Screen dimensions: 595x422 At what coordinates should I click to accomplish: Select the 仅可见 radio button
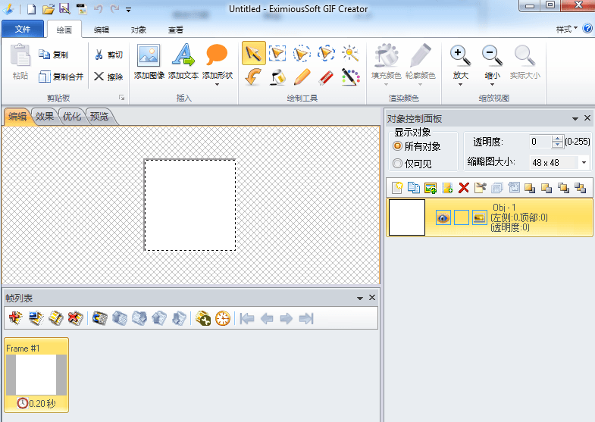click(x=397, y=163)
